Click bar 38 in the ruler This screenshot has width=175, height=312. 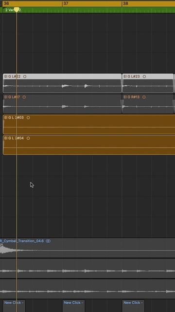coord(125,3)
